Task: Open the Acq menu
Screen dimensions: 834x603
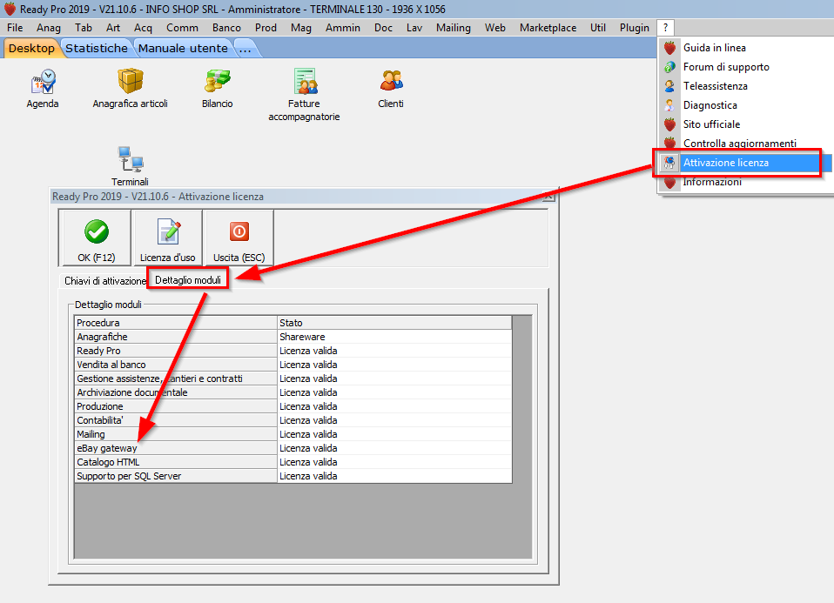Action: (143, 28)
